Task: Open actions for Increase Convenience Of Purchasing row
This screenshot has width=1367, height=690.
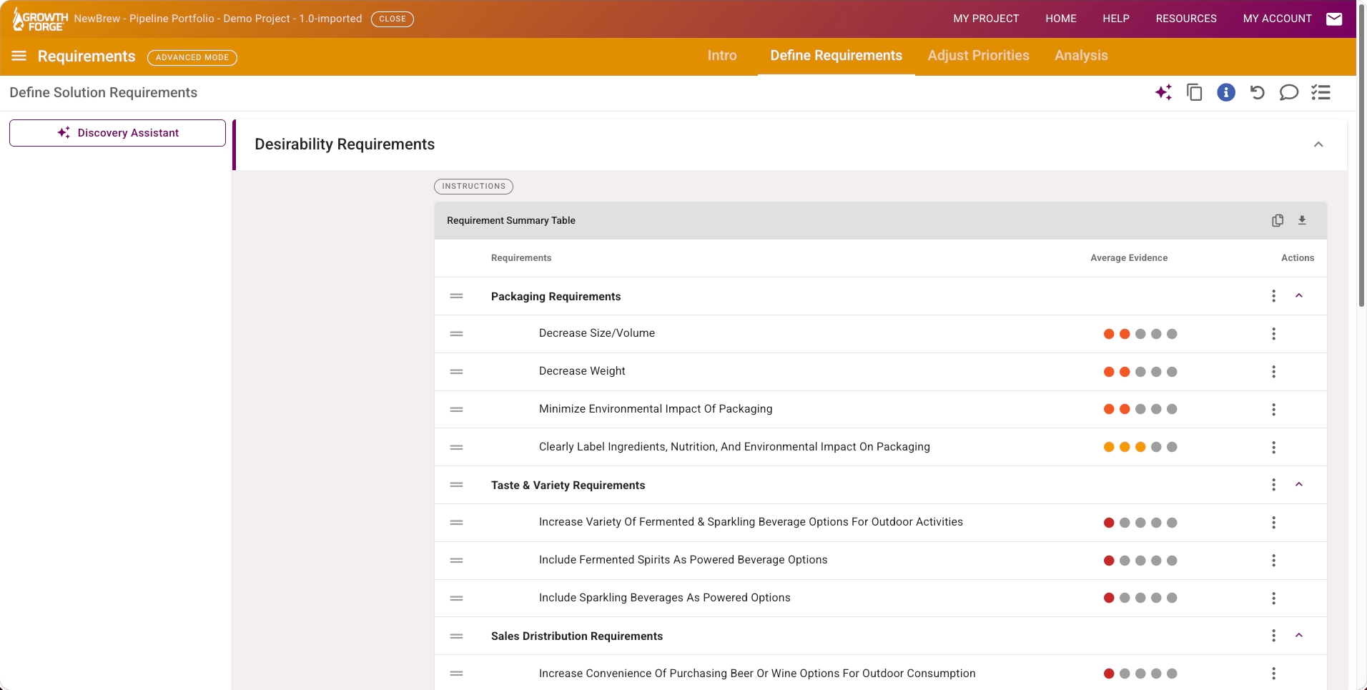Action: pos(1273,674)
